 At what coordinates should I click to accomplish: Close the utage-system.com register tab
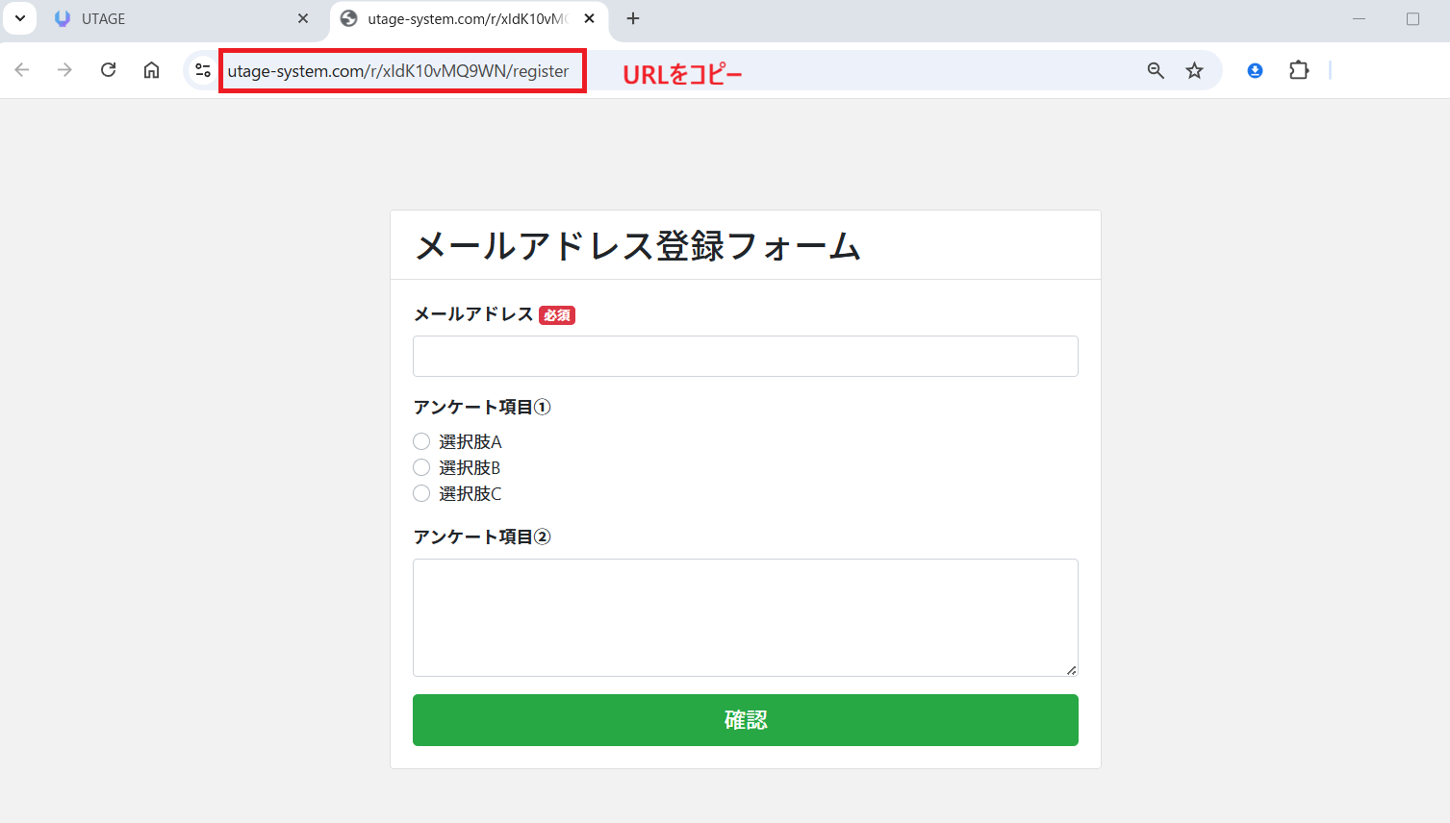tap(590, 18)
